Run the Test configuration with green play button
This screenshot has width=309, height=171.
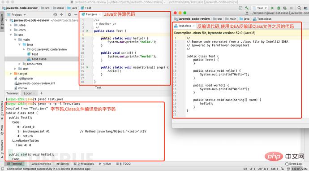pos(272,8)
